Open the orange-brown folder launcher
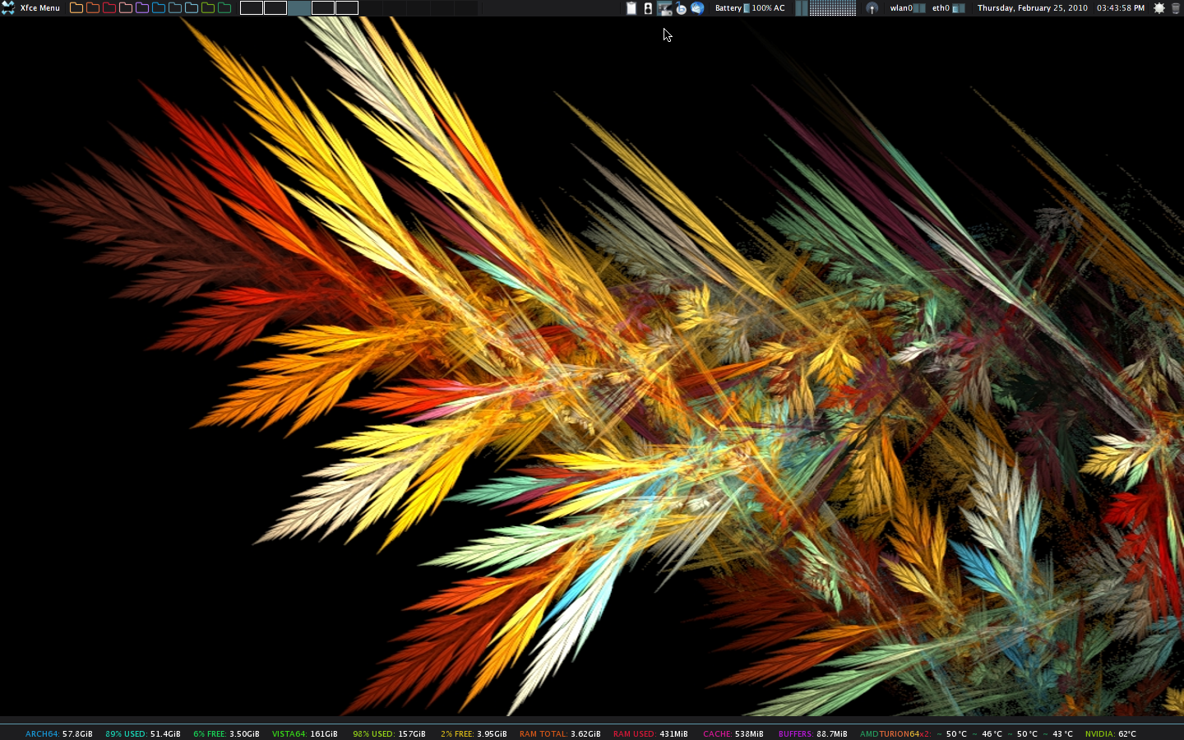1184x740 pixels. pyautogui.click(x=93, y=7)
